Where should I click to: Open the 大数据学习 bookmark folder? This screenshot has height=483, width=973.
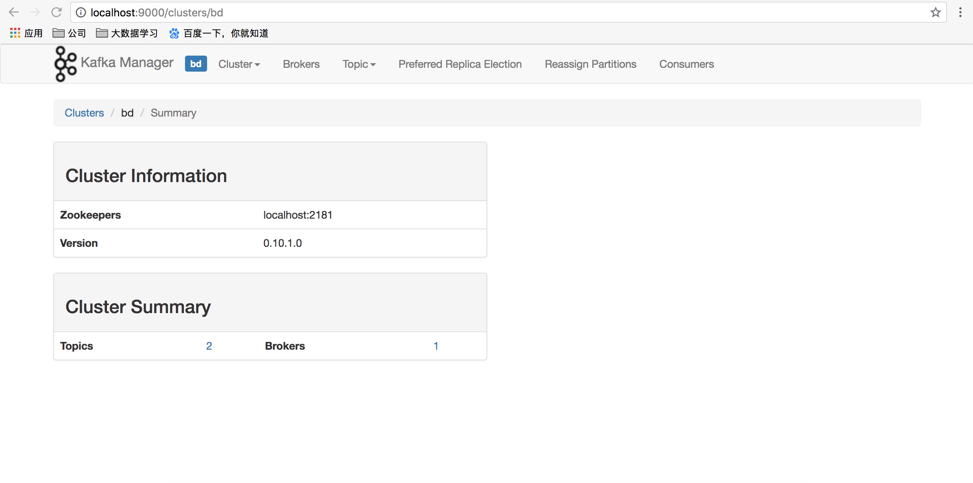127,33
